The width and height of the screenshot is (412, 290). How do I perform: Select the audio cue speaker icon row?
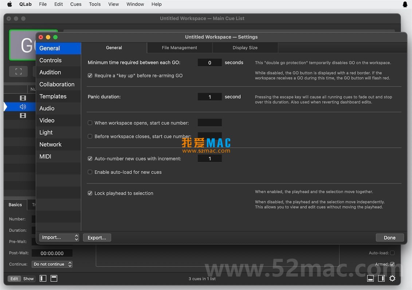tap(23, 107)
